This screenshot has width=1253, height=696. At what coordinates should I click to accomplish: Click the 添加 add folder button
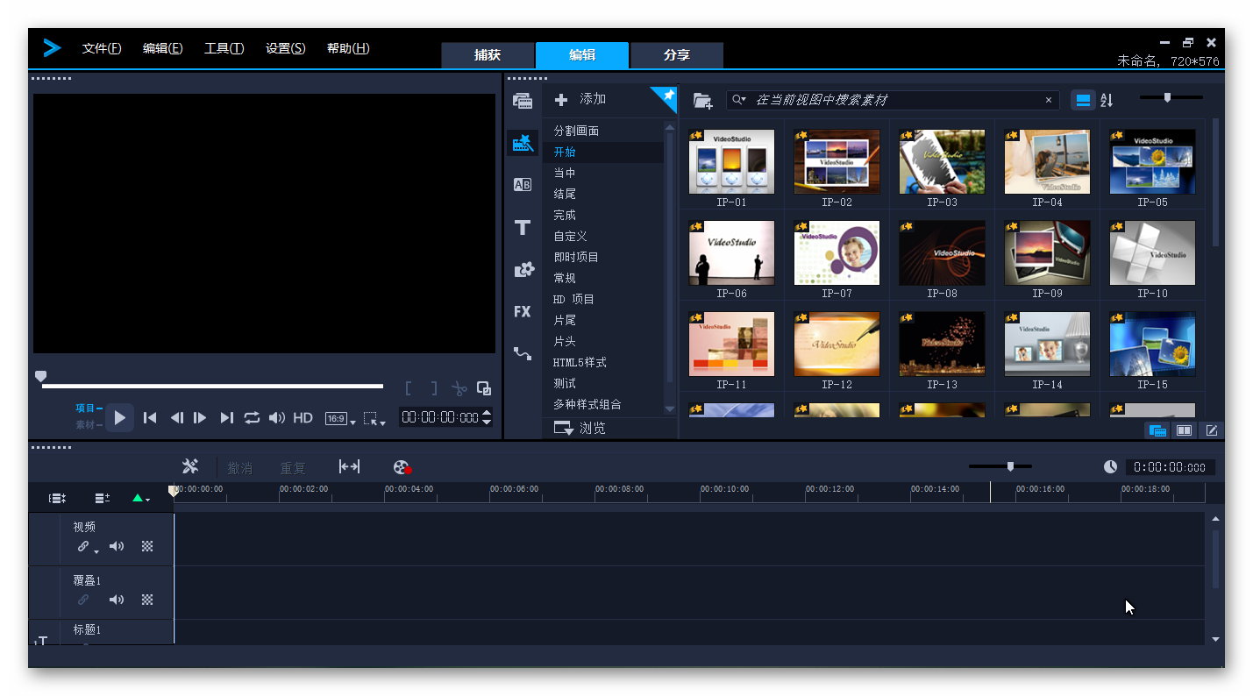[x=580, y=99]
